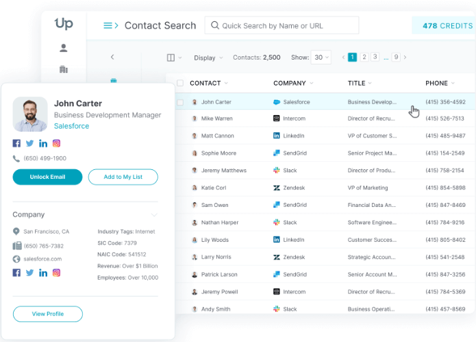Click the location pin icon for San Francisco

(16, 232)
